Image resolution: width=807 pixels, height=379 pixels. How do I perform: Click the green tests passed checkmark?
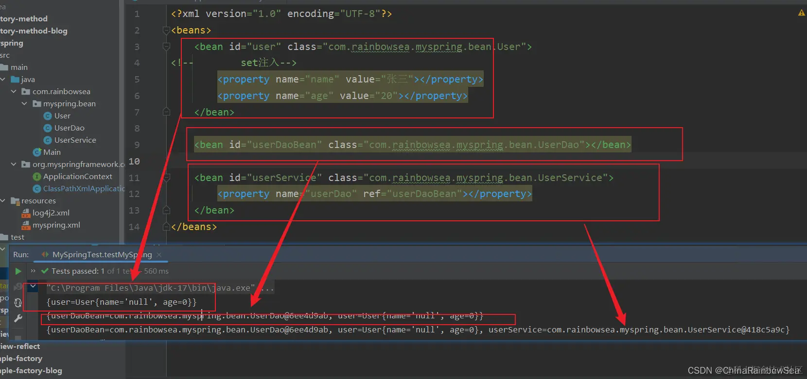point(45,271)
